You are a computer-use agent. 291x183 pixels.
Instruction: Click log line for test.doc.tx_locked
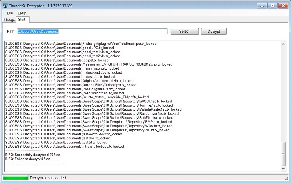[58, 138]
